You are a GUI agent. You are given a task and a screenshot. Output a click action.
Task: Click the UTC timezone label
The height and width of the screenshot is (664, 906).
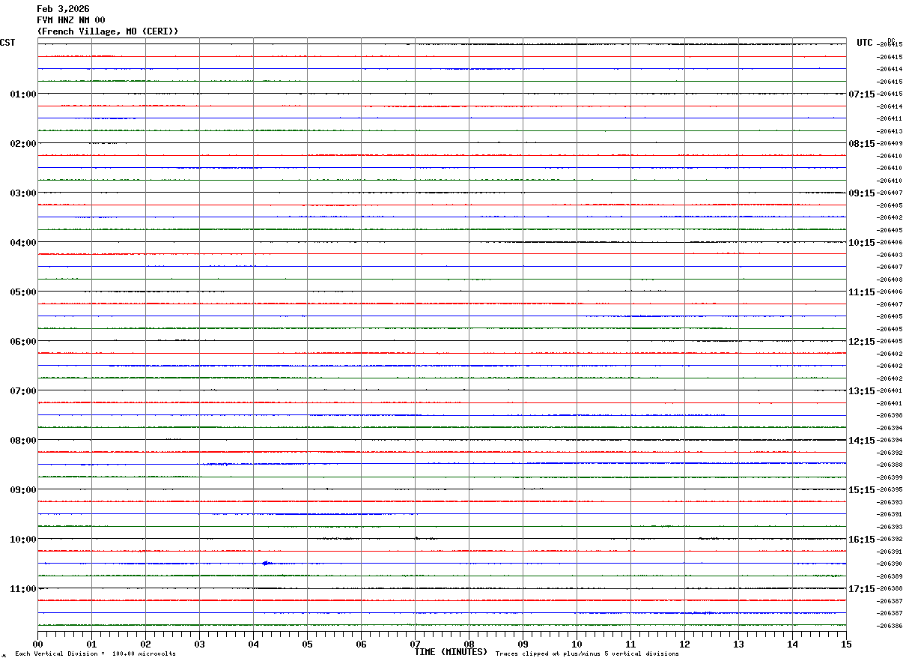point(865,43)
